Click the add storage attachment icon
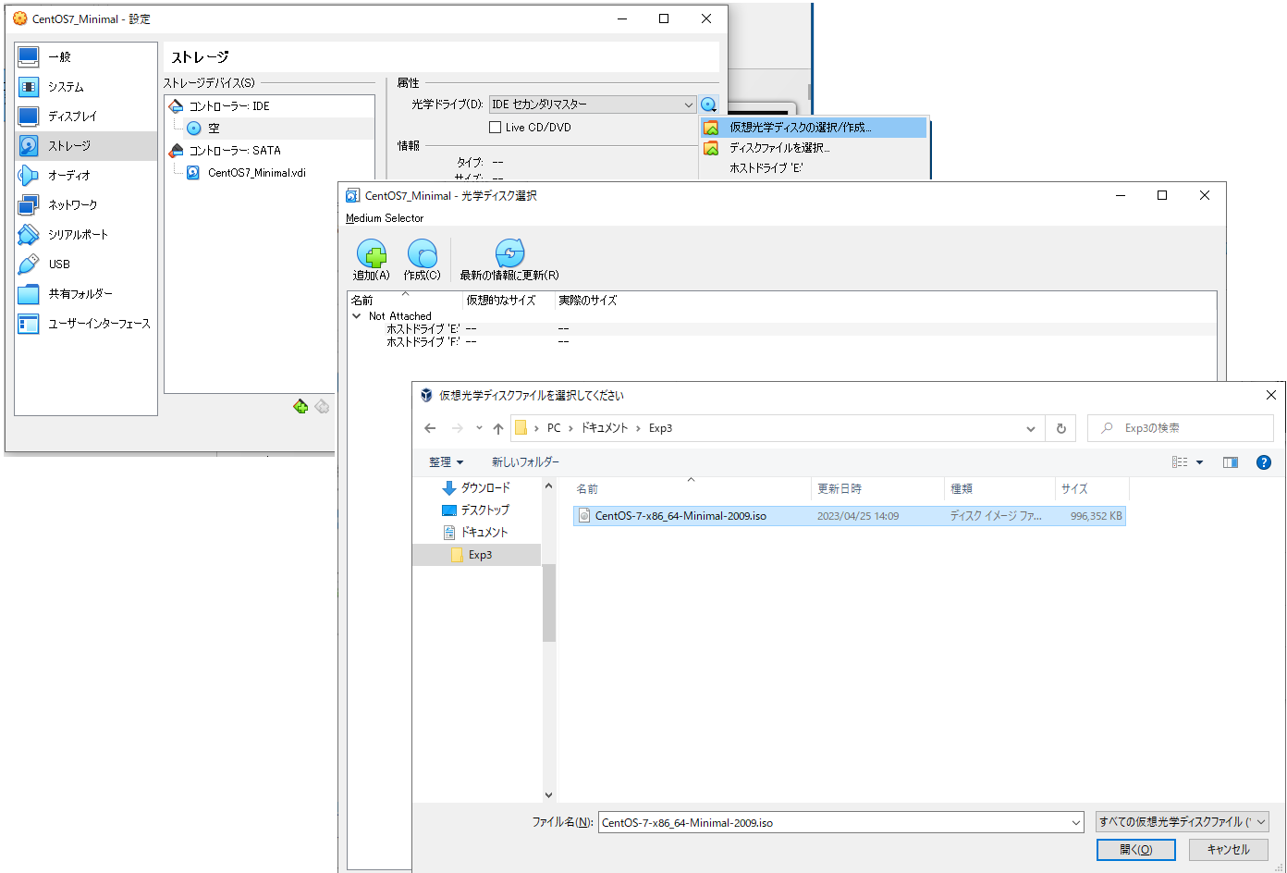The image size is (1287, 873). pyautogui.click(x=300, y=407)
